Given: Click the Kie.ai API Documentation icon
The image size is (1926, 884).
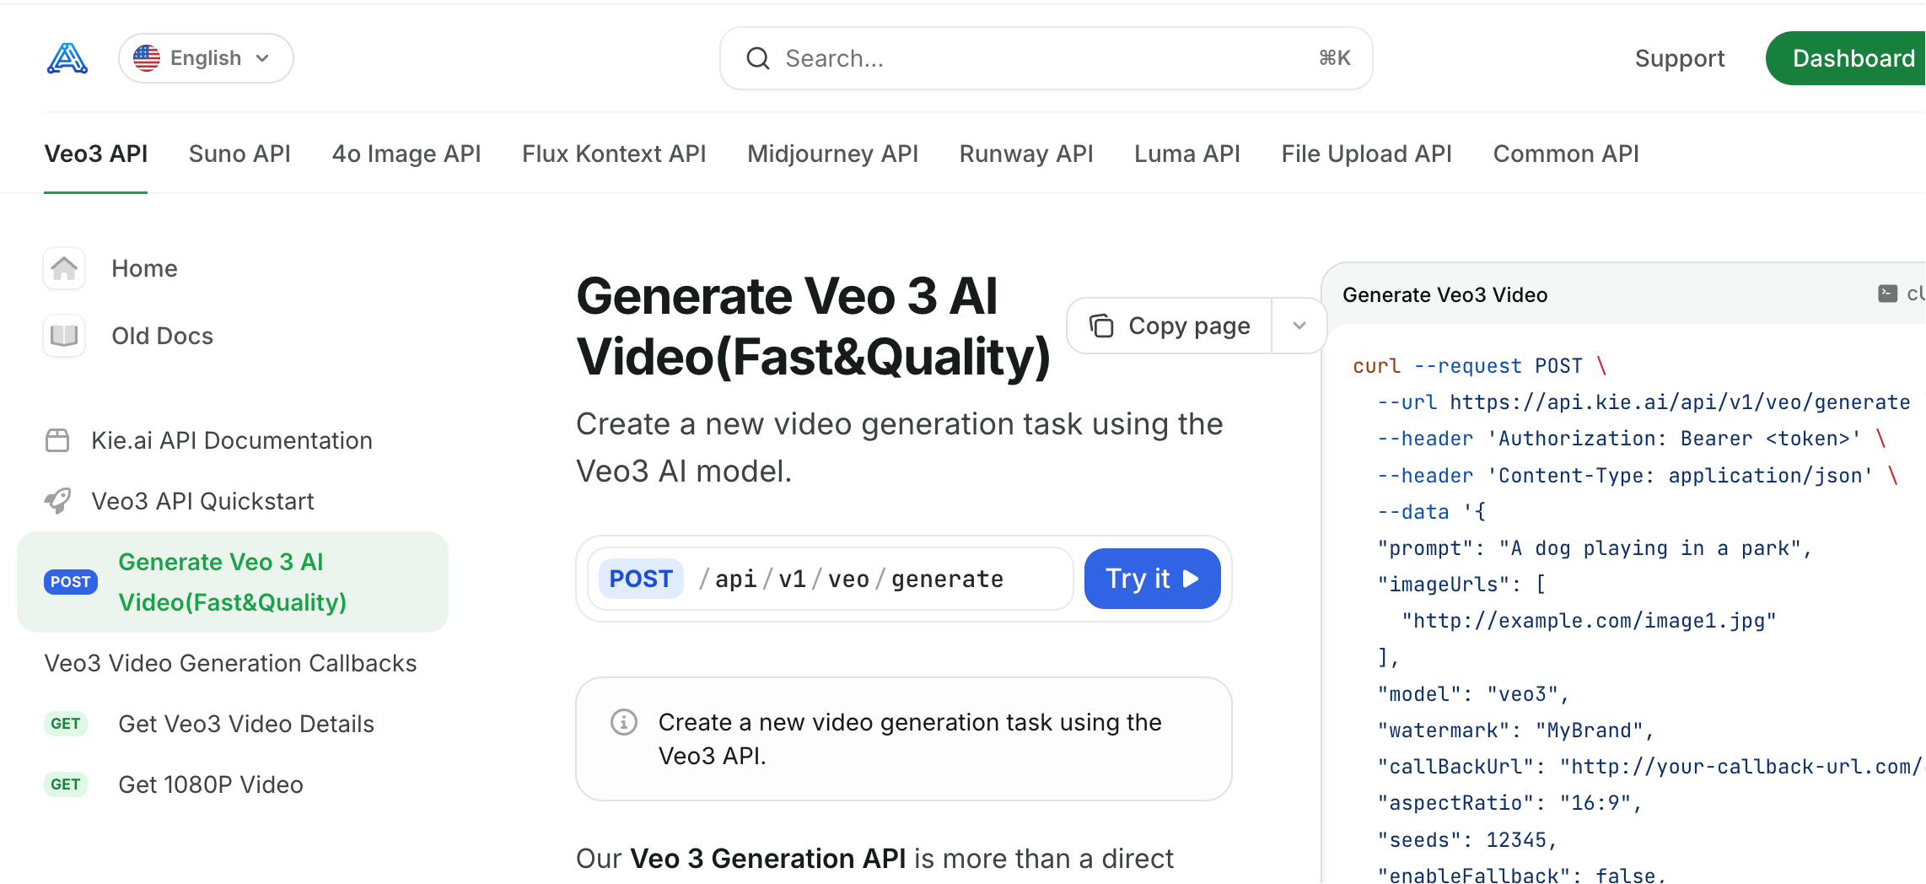Looking at the screenshot, I should (x=57, y=440).
